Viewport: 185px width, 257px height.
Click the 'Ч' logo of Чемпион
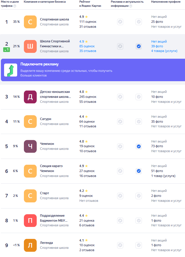30,146
